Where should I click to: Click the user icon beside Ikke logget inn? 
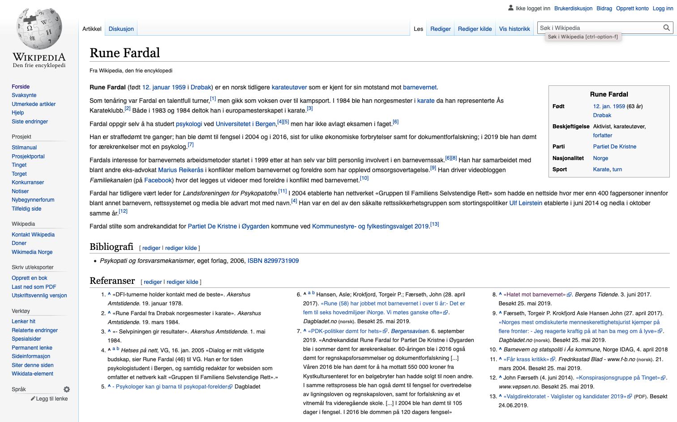(511, 8)
